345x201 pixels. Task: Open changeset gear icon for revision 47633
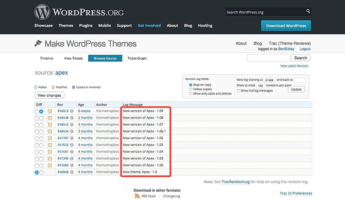pyautogui.click(x=72, y=145)
